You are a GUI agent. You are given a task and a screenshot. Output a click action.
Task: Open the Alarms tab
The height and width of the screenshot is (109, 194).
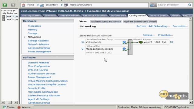[x=176, y=15]
